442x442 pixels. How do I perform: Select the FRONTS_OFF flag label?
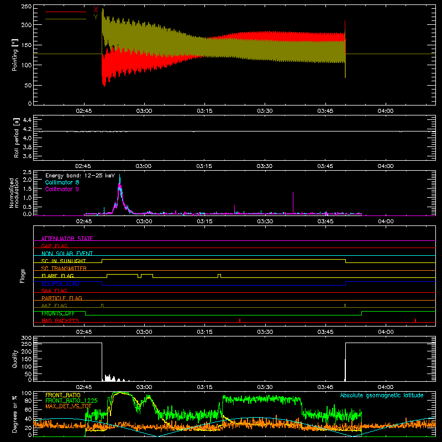58,313
